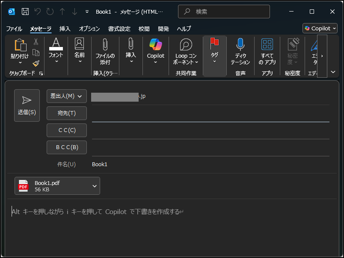This screenshot has width=344, height=258.
Task: Open the 開発 ribbon tab
Action: coord(163,29)
